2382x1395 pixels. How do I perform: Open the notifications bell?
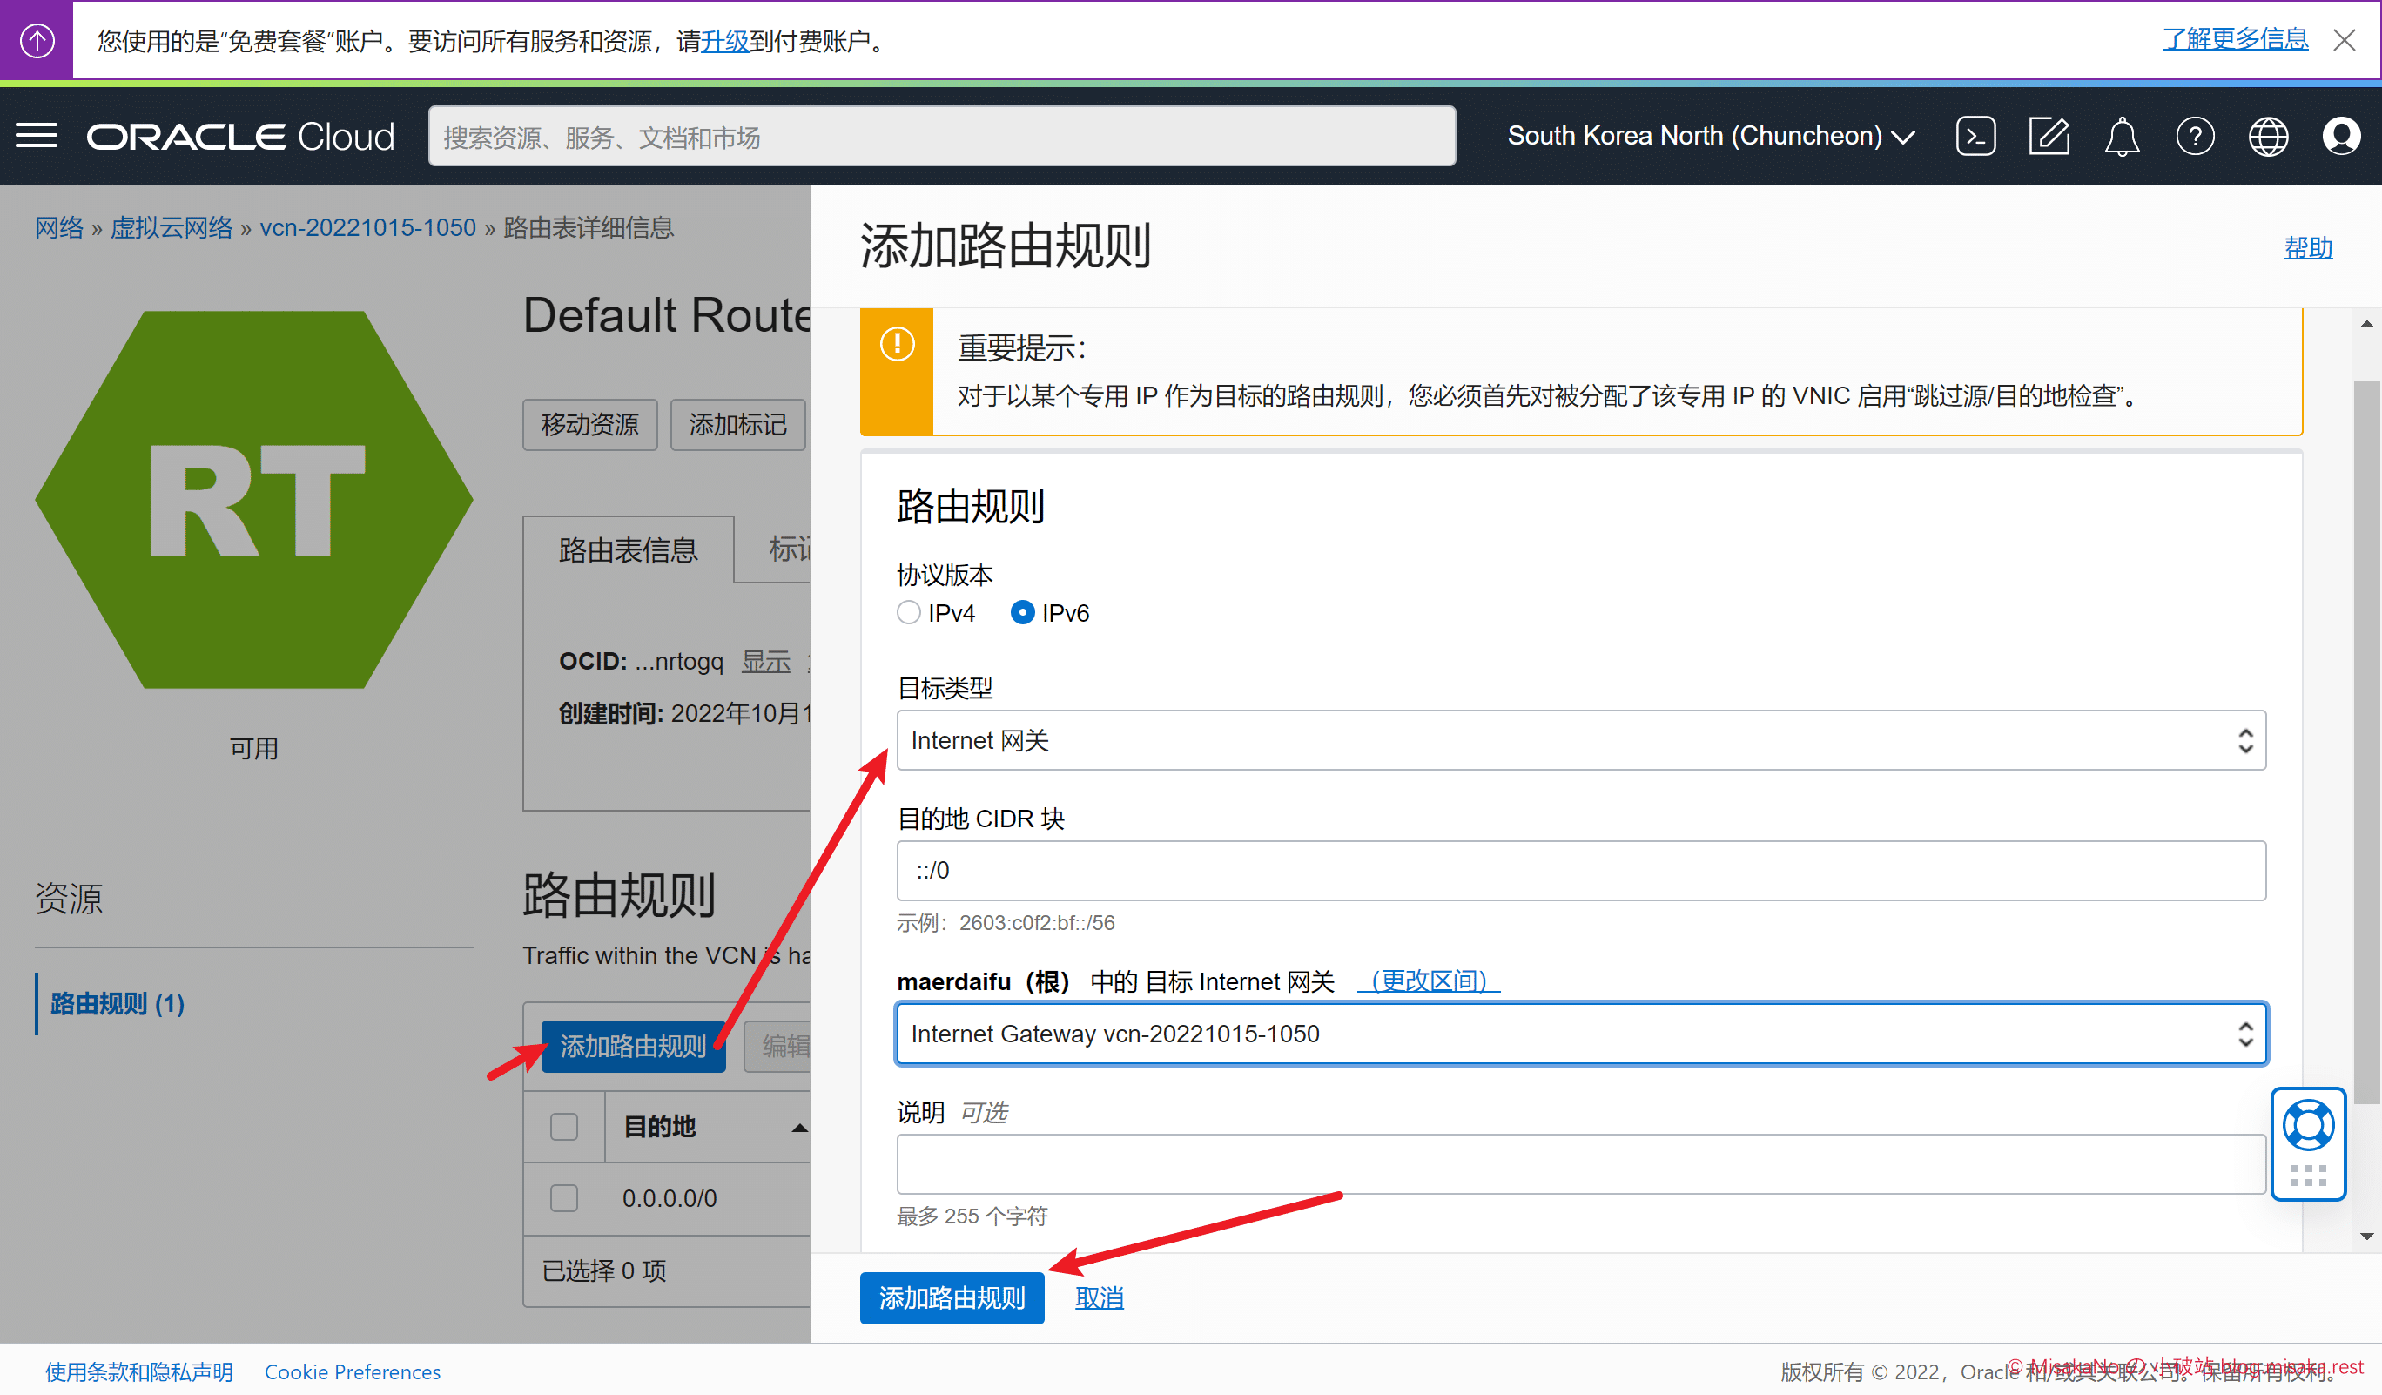pos(2121,136)
